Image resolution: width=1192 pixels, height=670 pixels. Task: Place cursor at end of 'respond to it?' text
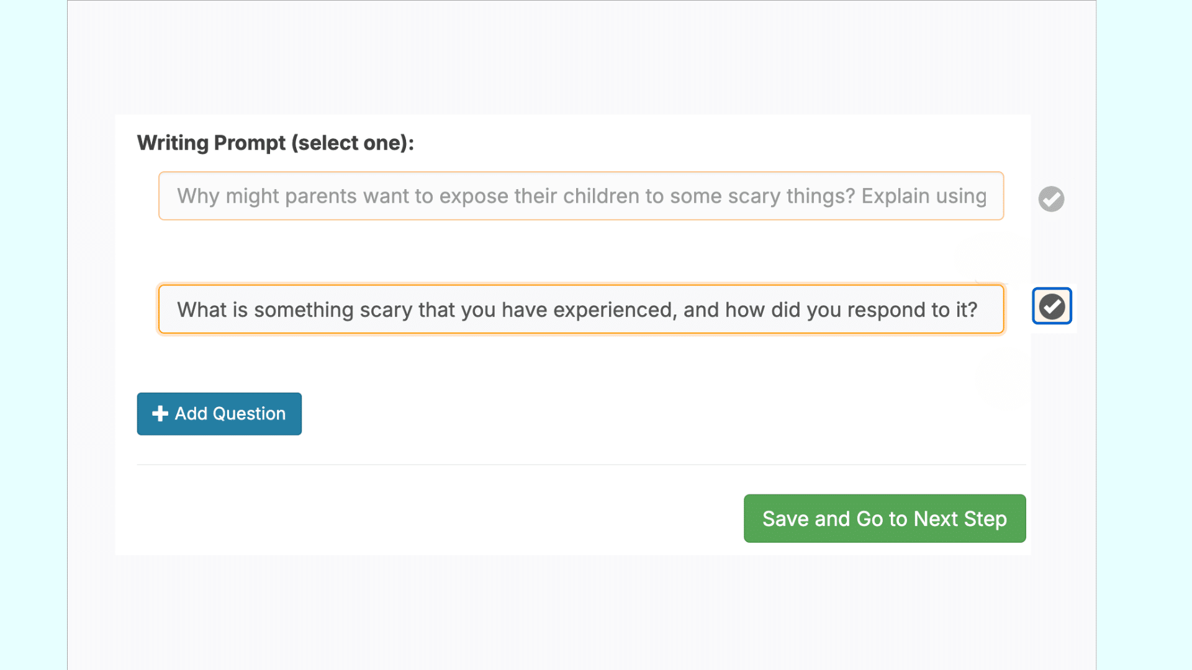[978, 310]
